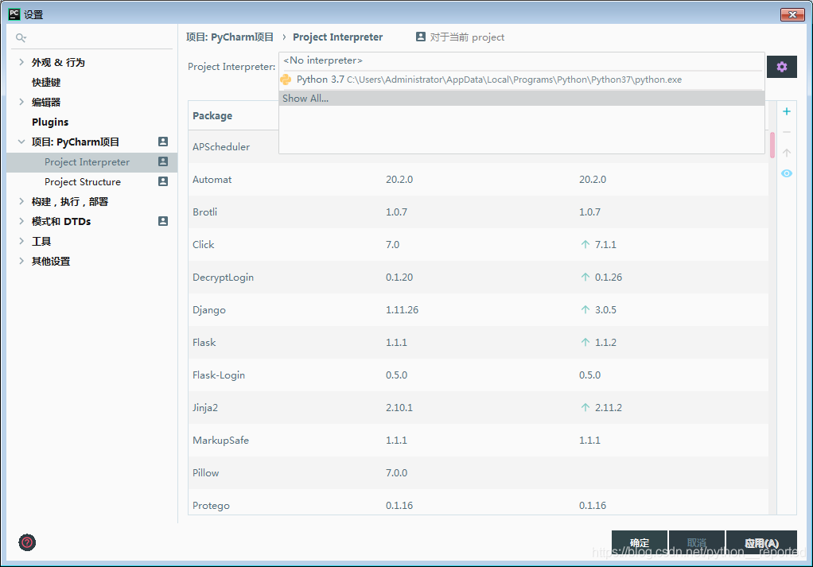Image resolution: width=813 pixels, height=567 pixels.
Task: Click upgrade arrow for Click 7.1.1
Action: tap(585, 244)
